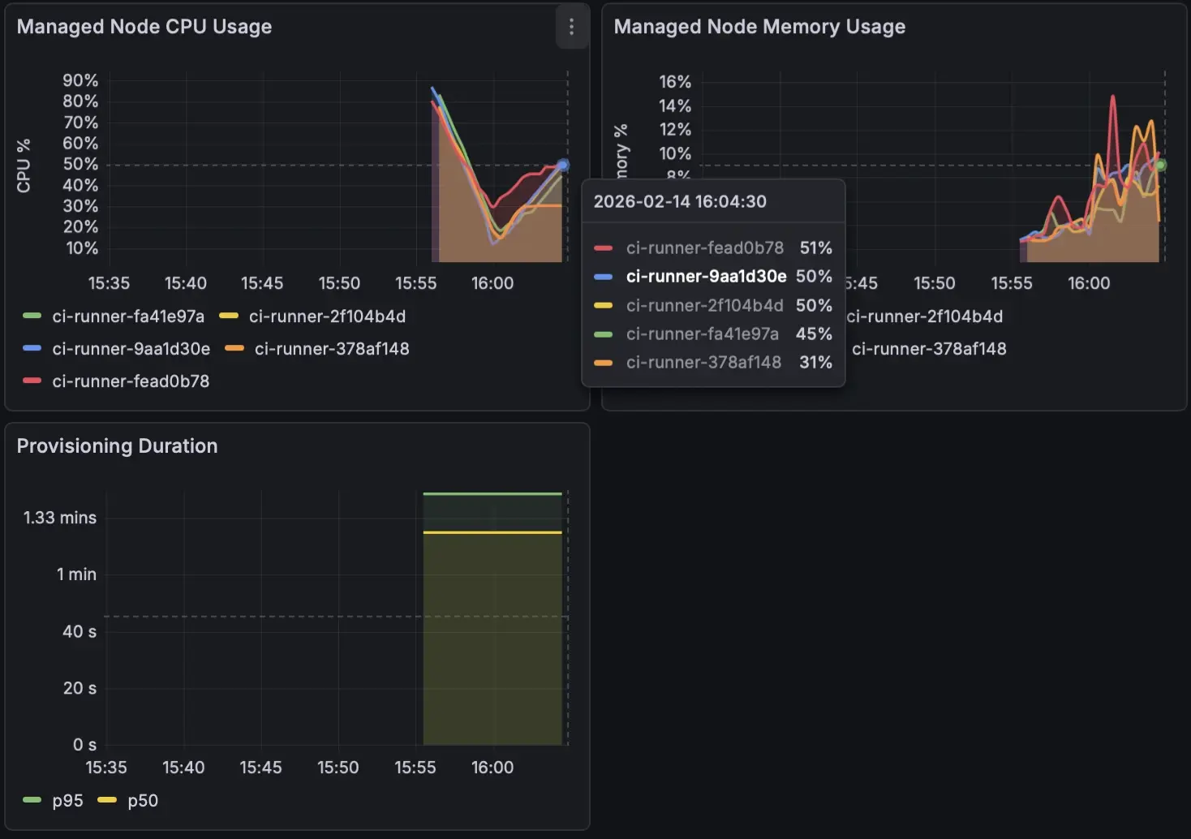The height and width of the screenshot is (839, 1191).
Task: Toggle the p50 series in Provisioning legend
Action: 143,801
